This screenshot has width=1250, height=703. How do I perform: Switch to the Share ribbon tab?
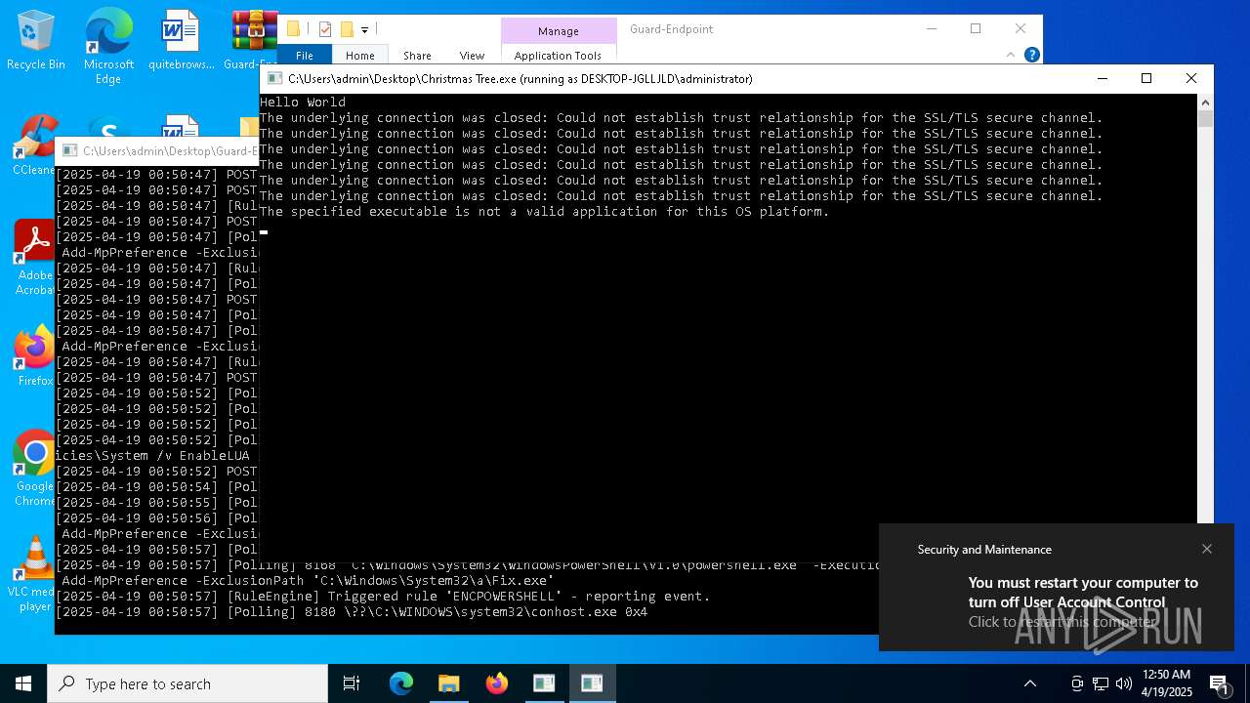point(417,56)
